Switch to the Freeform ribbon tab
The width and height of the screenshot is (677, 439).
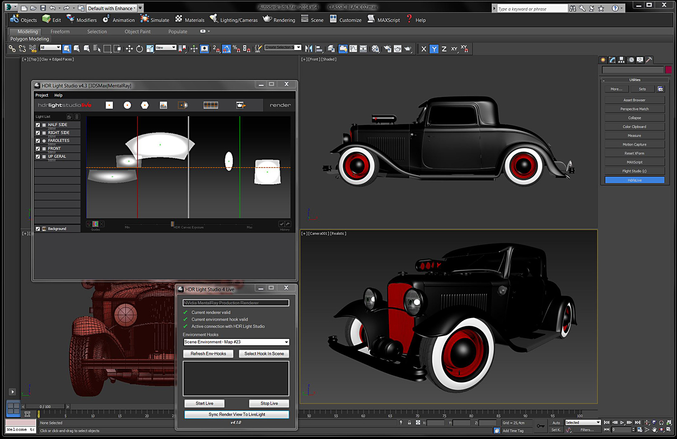click(60, 32)
